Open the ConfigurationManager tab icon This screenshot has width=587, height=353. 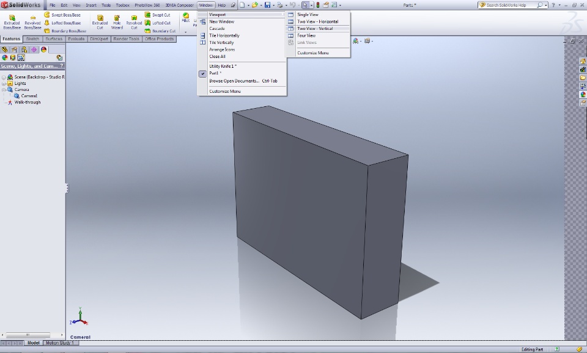pos(24,49)
